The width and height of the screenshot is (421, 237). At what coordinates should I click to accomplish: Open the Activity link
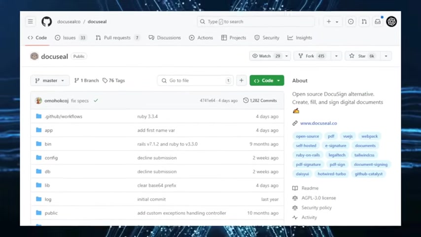(x=309, y=217)
